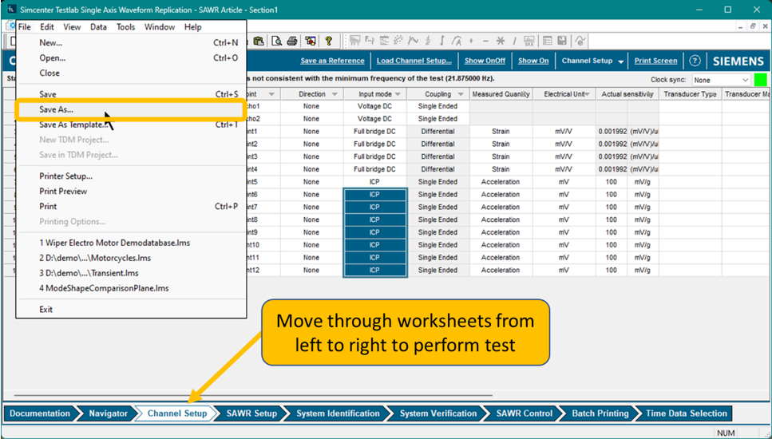Go to the System Identification worksheet tab
This screenshot has height=439, width=772.
click(x=338, y=413)
